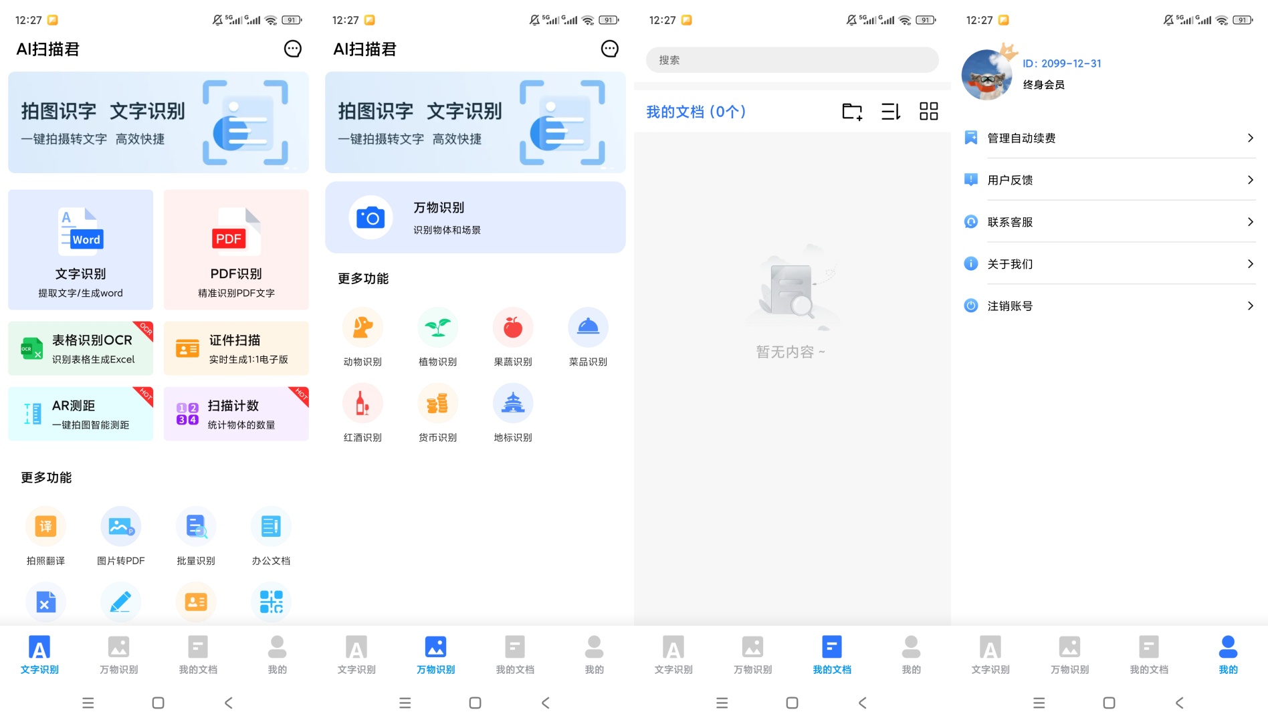Open the documents sort order icon
This screenshot has width=1268, height=722.
click(x=891, y=112)
